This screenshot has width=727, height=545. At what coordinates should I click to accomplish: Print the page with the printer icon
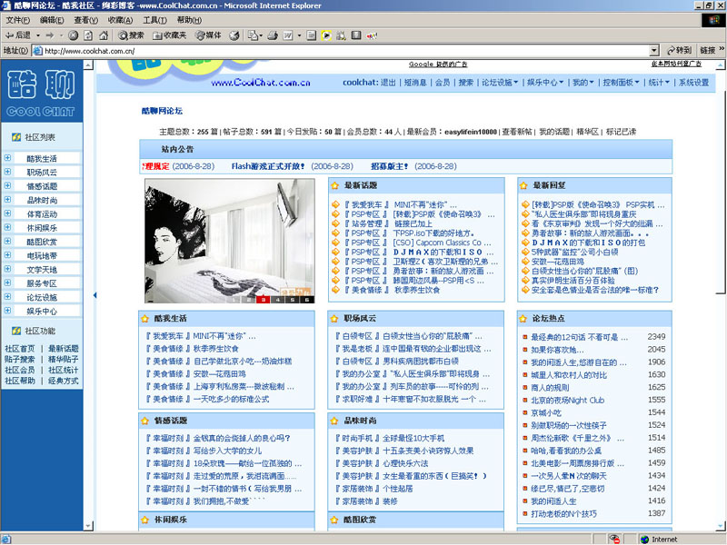[x=273, y=35]
